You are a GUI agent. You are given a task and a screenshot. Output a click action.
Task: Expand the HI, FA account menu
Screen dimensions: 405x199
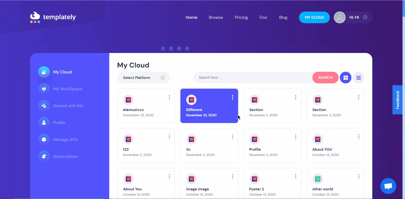tap(365, 17)
